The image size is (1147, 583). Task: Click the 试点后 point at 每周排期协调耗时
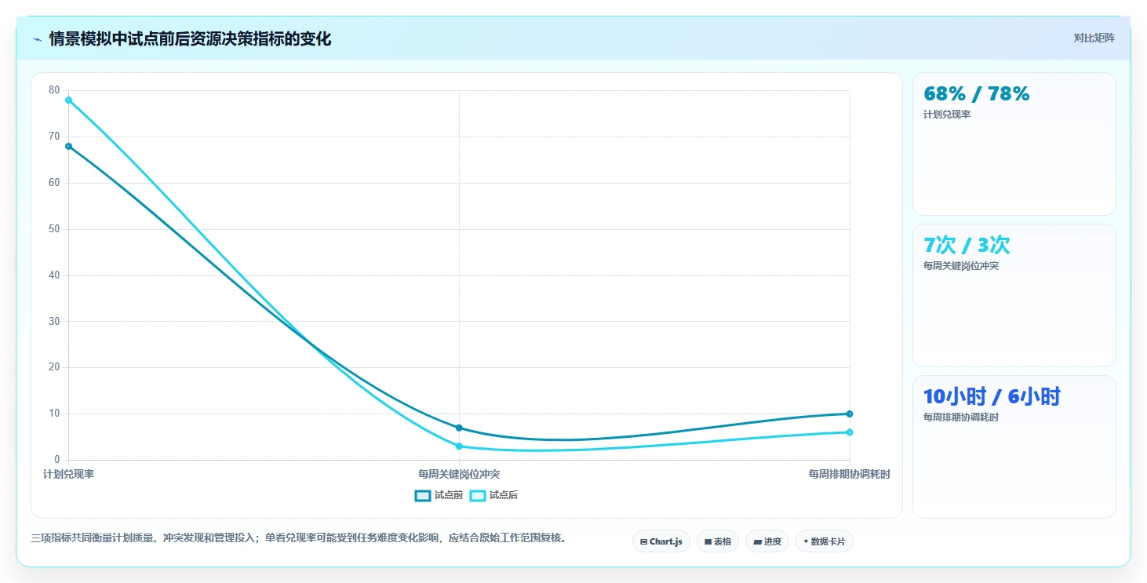pos(850,432)
